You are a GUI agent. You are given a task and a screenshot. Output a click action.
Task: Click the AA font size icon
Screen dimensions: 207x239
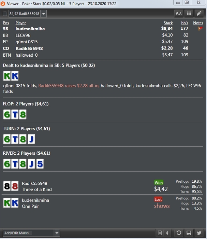[x=179, y=14]
